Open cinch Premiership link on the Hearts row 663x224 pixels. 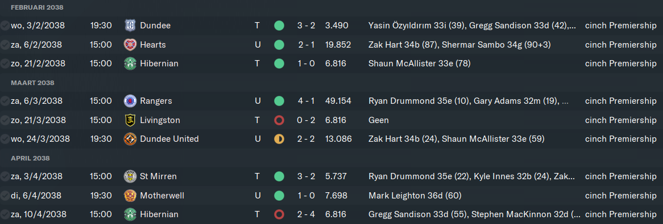tap(621, 44)
